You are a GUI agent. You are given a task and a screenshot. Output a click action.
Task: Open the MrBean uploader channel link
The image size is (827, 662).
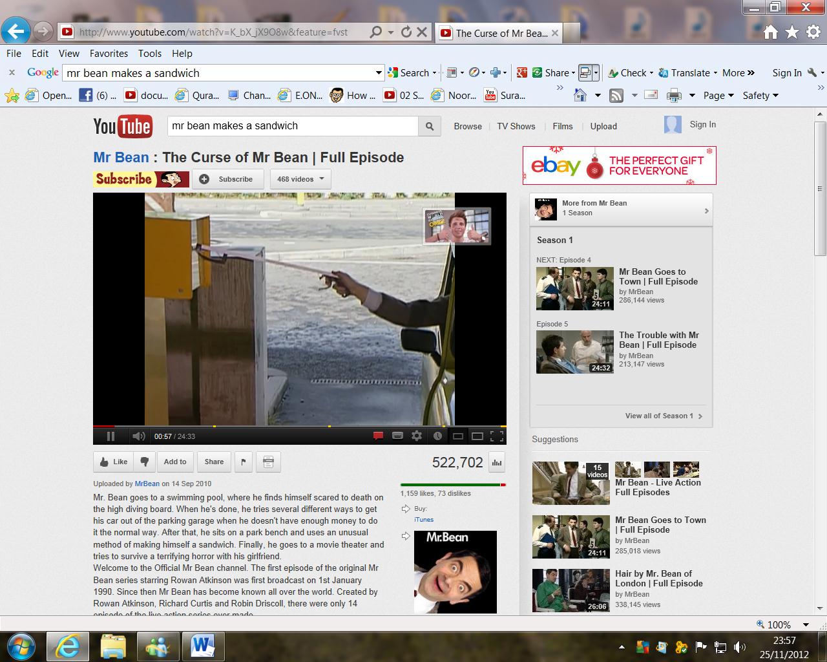147,484
